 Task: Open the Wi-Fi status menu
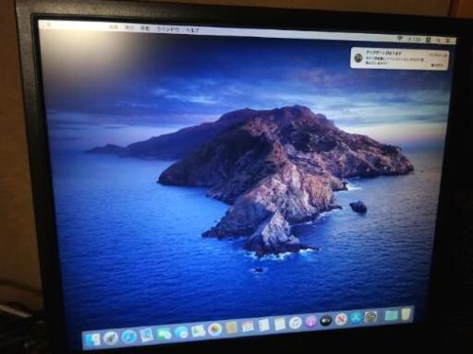[400, 39]
